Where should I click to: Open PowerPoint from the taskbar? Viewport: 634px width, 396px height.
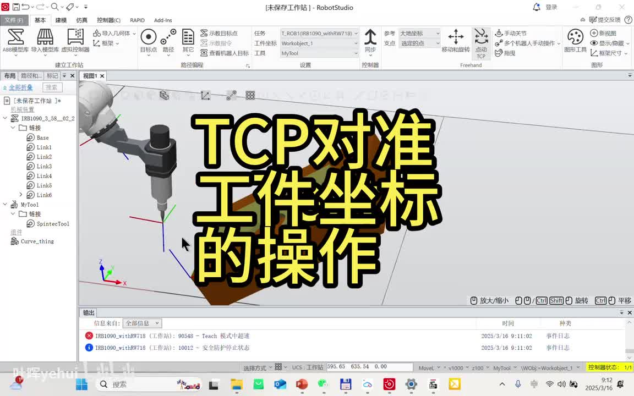(301, 384)
